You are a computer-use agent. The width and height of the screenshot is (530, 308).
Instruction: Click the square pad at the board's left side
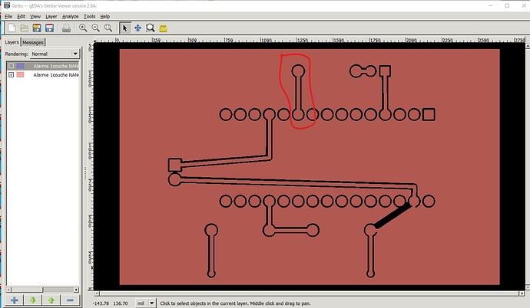point(175,165)
